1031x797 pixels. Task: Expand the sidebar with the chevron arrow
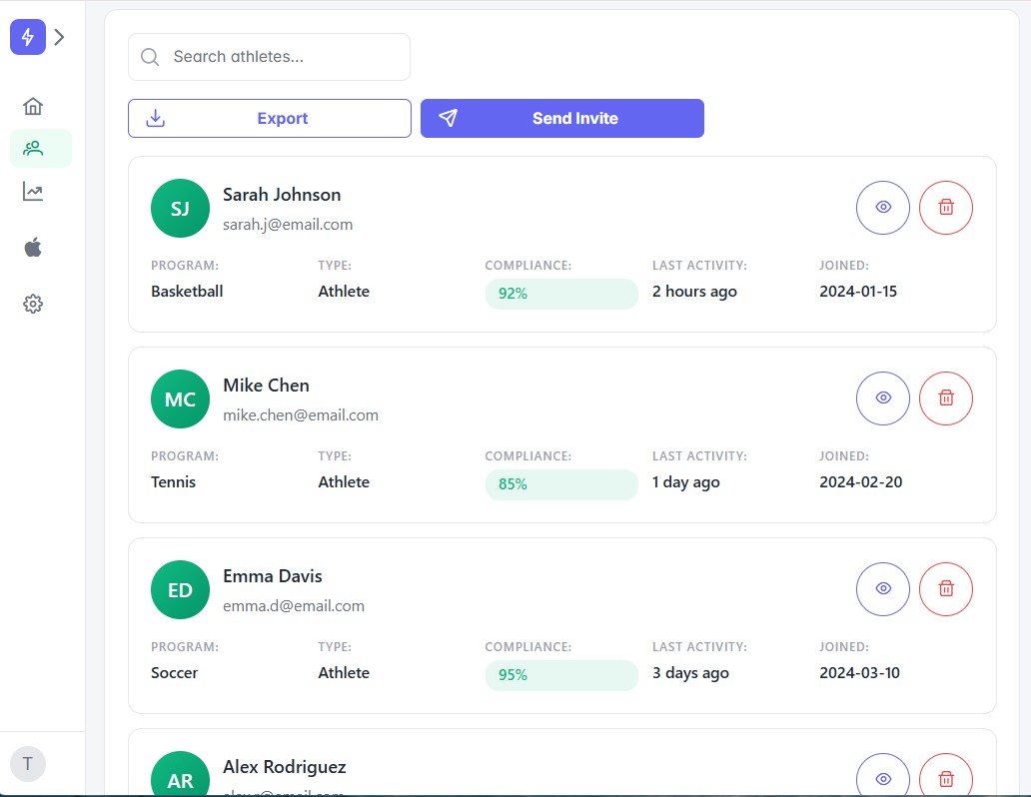point(60,37)
